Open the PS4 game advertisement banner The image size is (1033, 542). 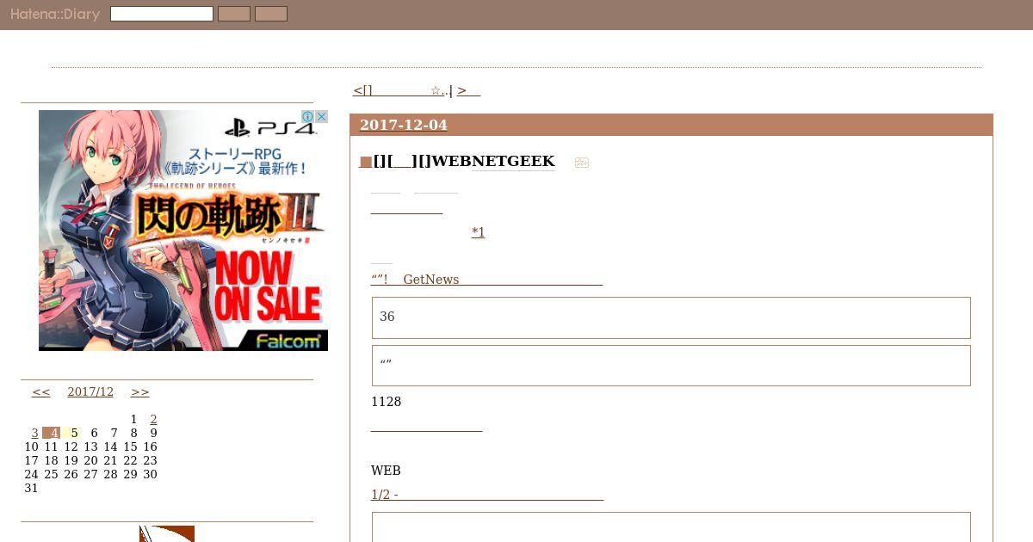click(x=183, y=230)
